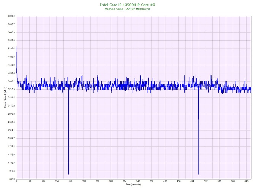
Task: Select the y-axis value 4548.9
Action: [x=11, y=65]
